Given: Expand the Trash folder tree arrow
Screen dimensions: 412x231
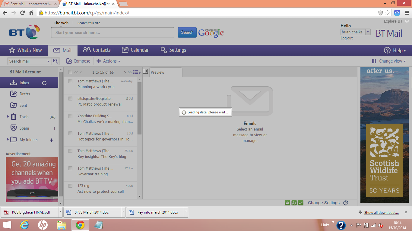Looking at the screenshot, I should 8,116.
